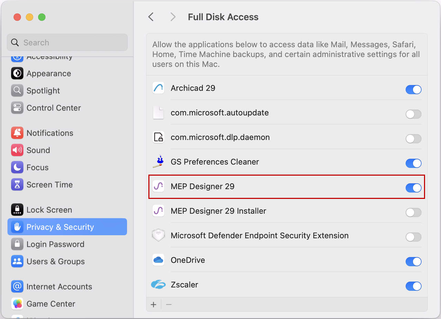Click the Screen Time hourglass icon
The image size is (441, 319).
(17, 185)
